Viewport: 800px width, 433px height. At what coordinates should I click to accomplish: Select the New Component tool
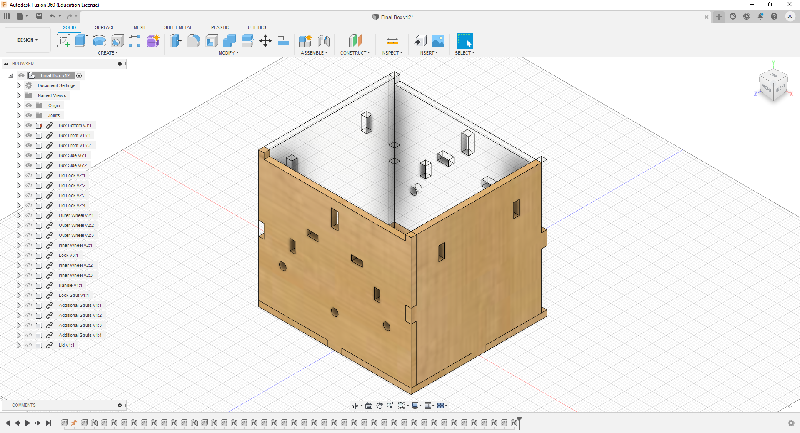click(305, 41)
